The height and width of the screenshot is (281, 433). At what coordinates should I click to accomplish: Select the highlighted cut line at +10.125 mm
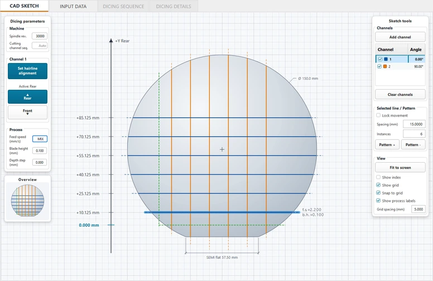(x=222, y=212)
